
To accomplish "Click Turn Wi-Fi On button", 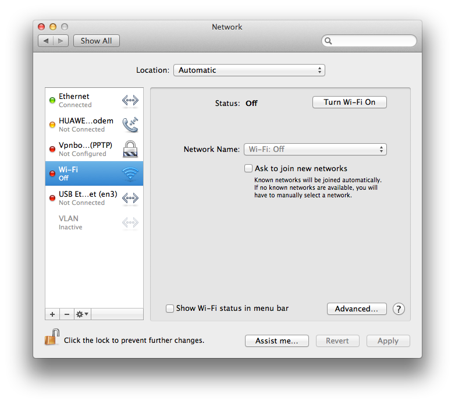I will [349, 102].
